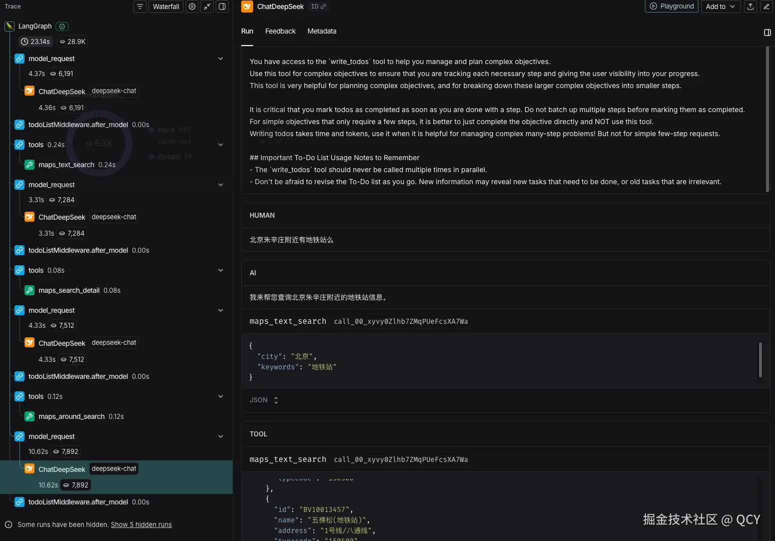The height and width of the screenshot is (541, 775).
Task: Click the tool call arguments scrollbar
Action: [760, 360]
